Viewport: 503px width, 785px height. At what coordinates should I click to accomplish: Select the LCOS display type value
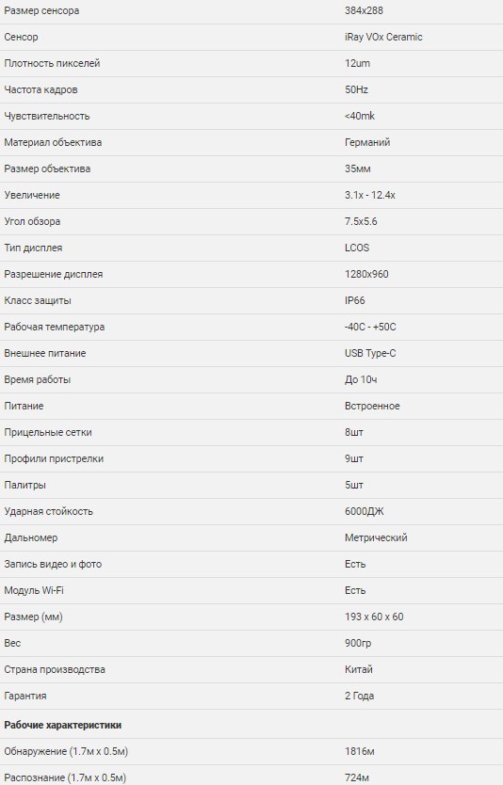(x=357, y=248)
